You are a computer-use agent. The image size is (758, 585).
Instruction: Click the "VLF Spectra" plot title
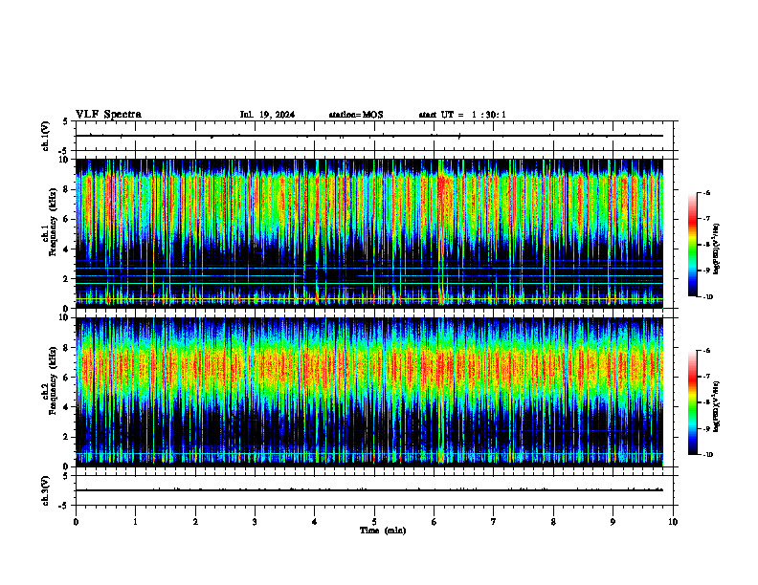(x=108, y=115)
